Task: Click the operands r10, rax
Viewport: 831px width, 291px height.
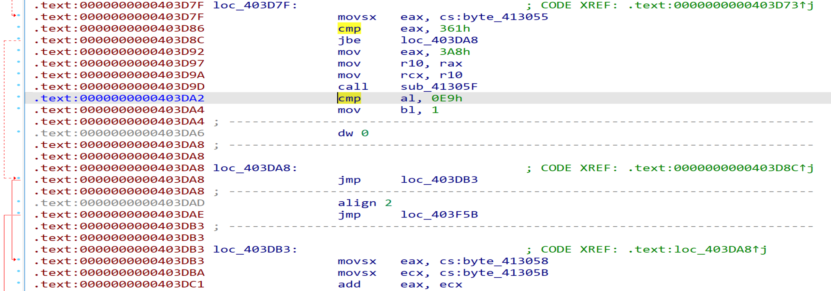Action: pyautogui.click(x=431, y=63)
